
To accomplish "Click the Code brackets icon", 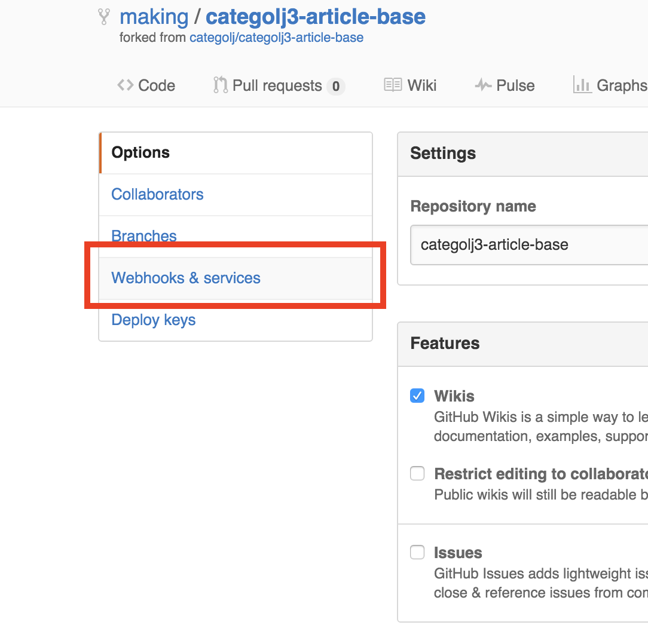I will point(125,85).
